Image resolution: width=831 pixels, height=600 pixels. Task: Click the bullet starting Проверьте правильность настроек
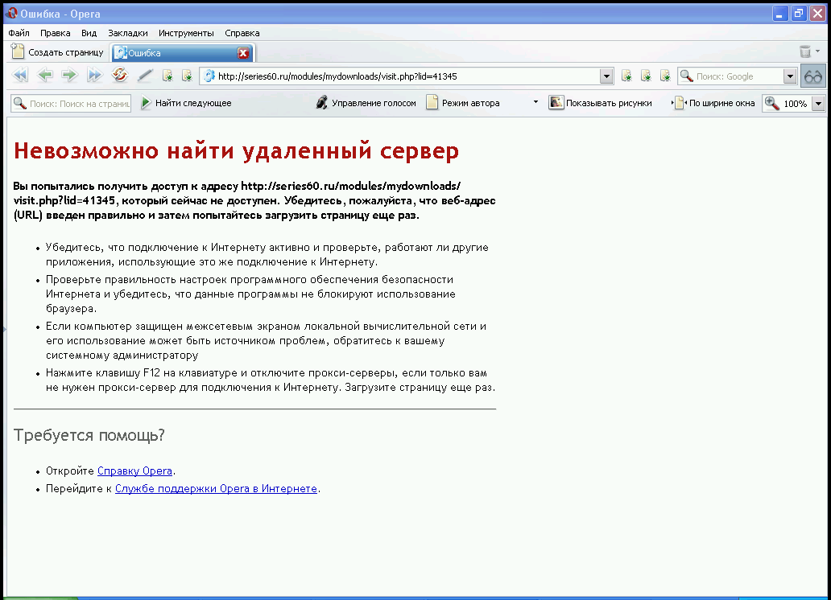point(250,294)
